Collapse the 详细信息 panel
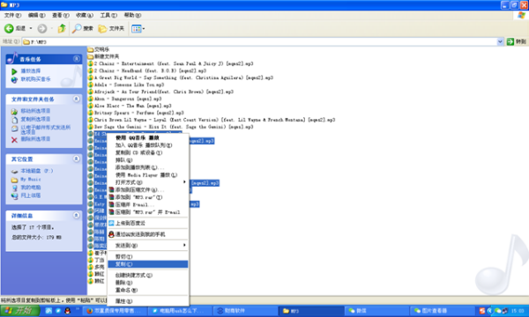 click(x=77, y=215)
